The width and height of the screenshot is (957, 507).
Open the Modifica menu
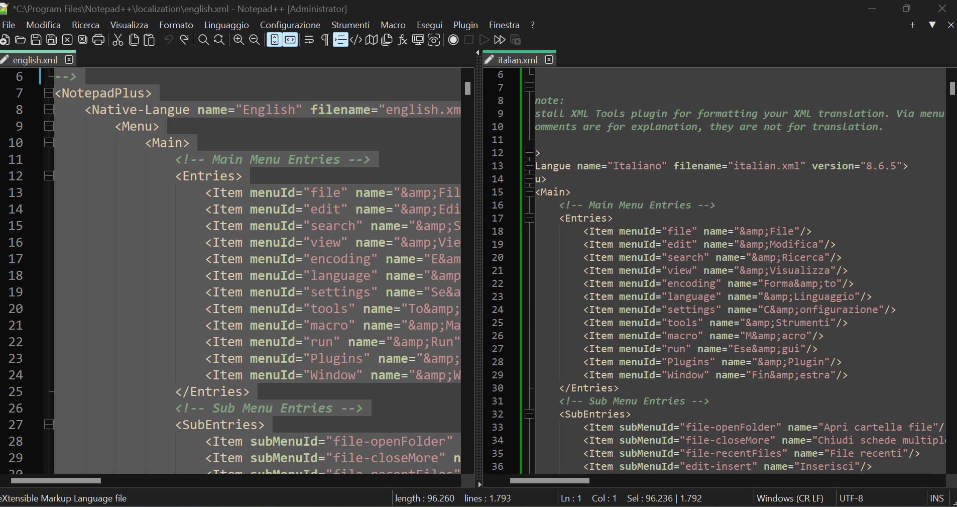point(44,25)
